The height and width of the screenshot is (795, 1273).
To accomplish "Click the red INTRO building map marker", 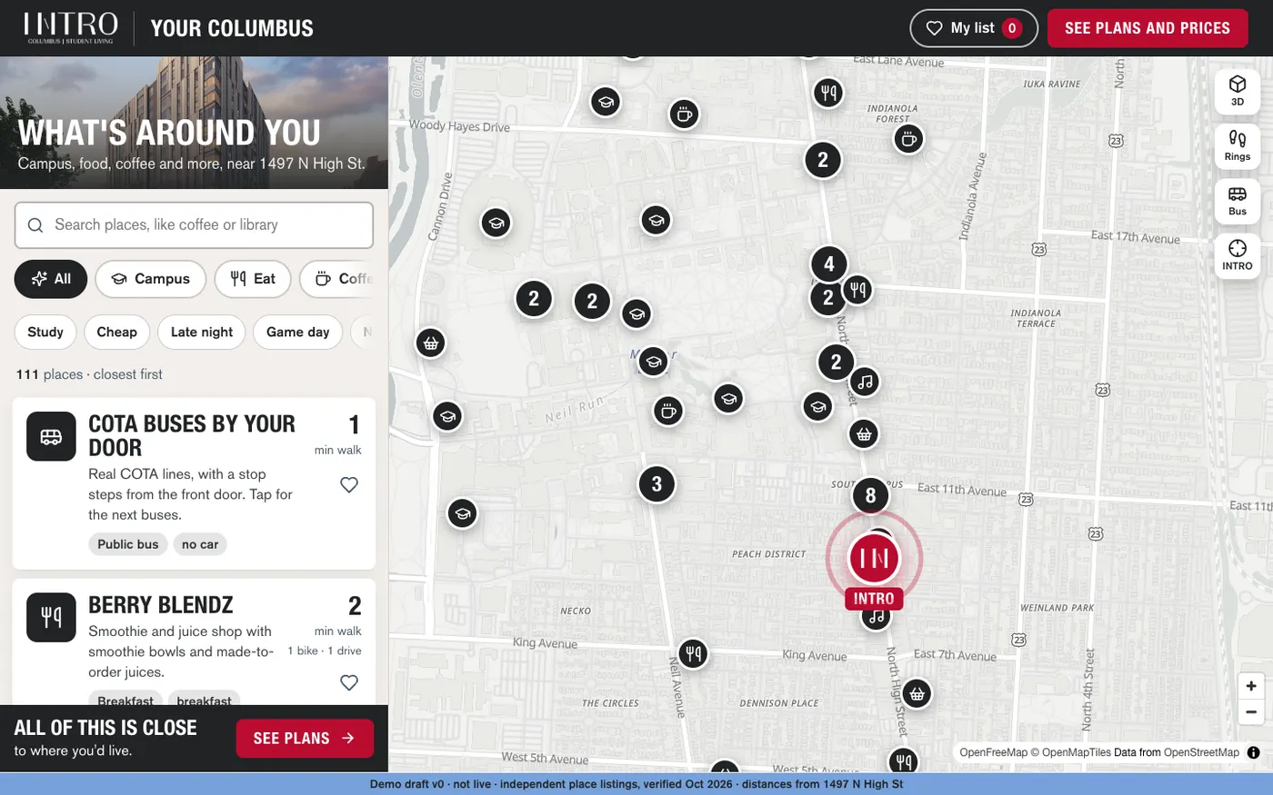I will (x=874, y=558).
